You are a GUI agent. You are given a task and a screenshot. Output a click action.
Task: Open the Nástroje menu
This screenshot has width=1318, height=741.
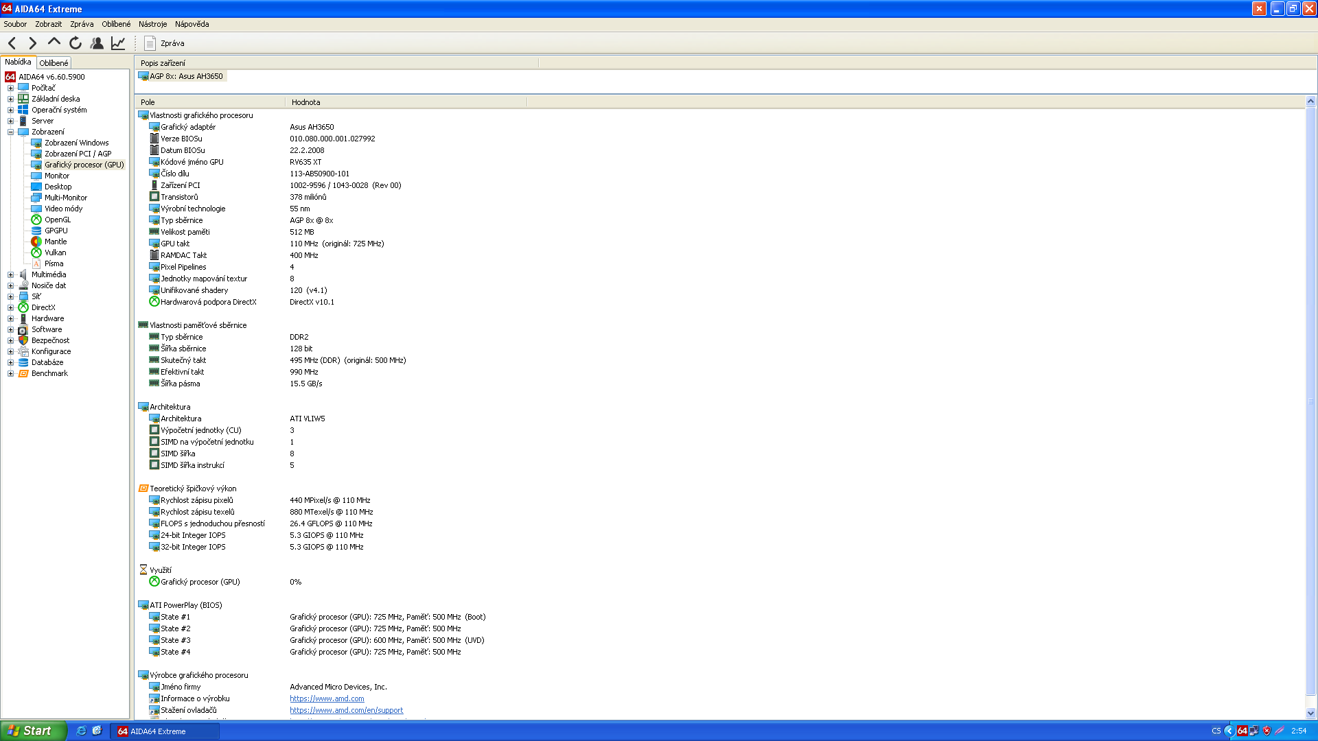pyautogui.click(x=152, y=24)
